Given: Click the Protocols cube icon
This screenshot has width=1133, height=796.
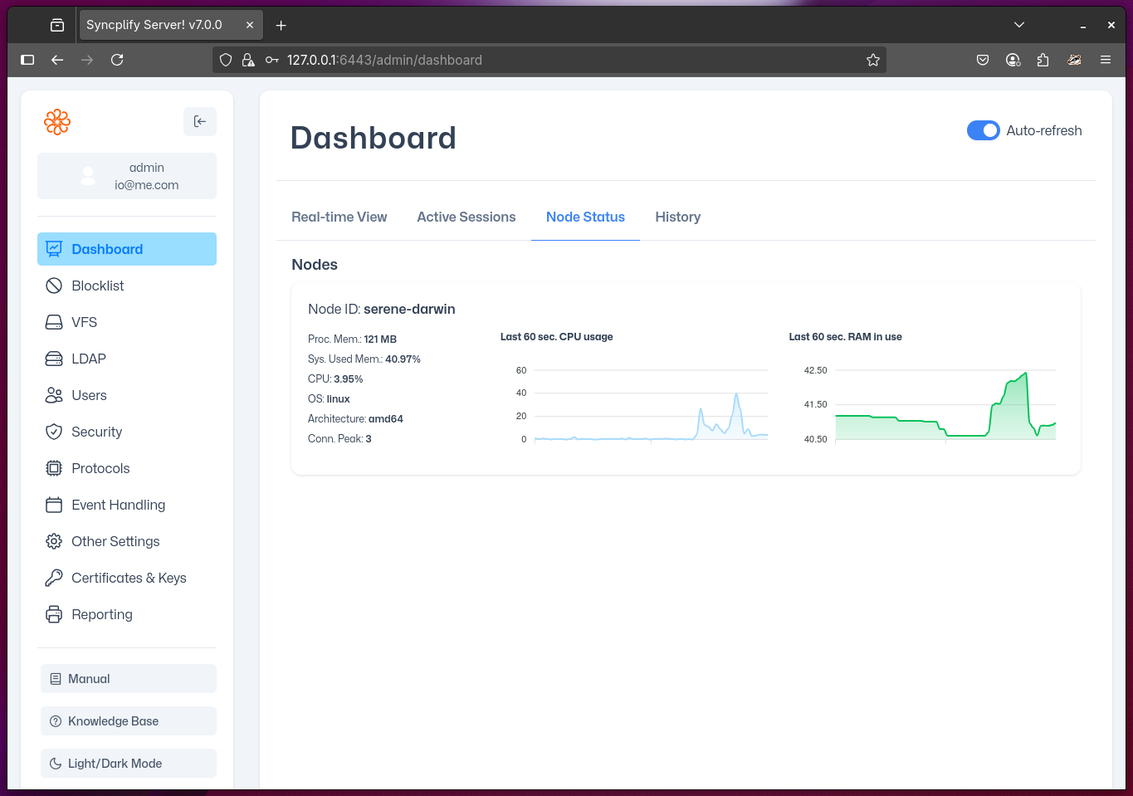Looking at the screenshot, I should 54,467.
